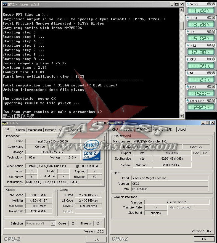Switch to Cache tab in left CPU-Z
This screenshot has width=217, height=243.
click(x=20, y=130)
